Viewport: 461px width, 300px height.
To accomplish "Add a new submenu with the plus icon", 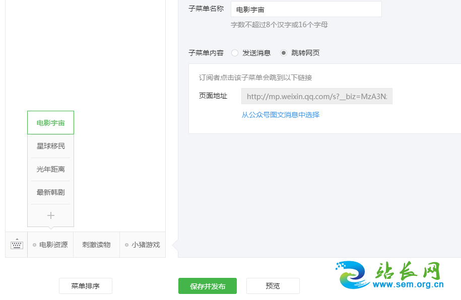I will click(x=50, y=215).
